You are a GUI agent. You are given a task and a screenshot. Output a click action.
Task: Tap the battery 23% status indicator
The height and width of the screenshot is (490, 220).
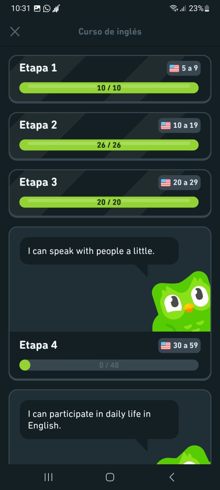click(x=199, y=8)
